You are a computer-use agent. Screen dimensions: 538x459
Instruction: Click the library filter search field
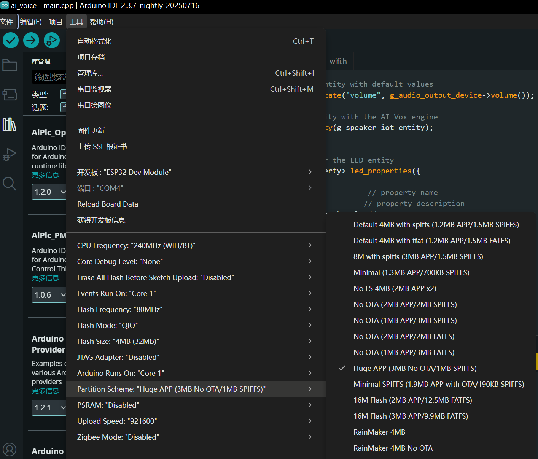pos(49,77)
